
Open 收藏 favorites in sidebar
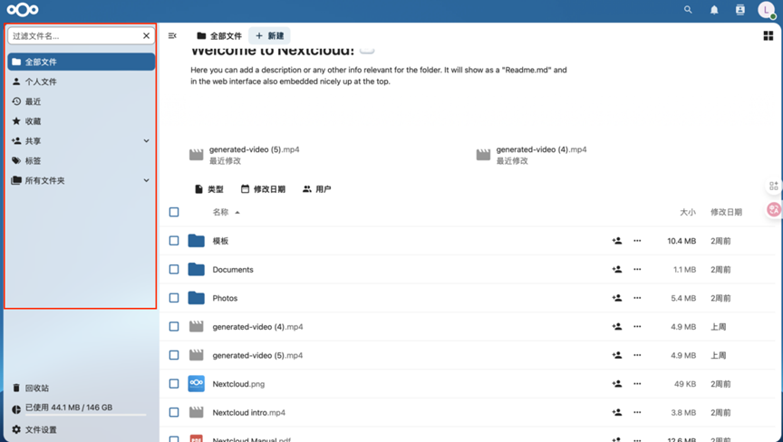[x=33, y=121]
